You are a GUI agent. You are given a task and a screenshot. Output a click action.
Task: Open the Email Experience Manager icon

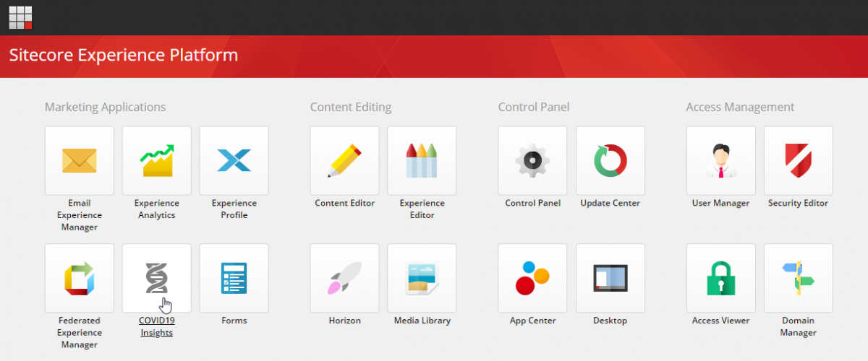pos(80,160)
